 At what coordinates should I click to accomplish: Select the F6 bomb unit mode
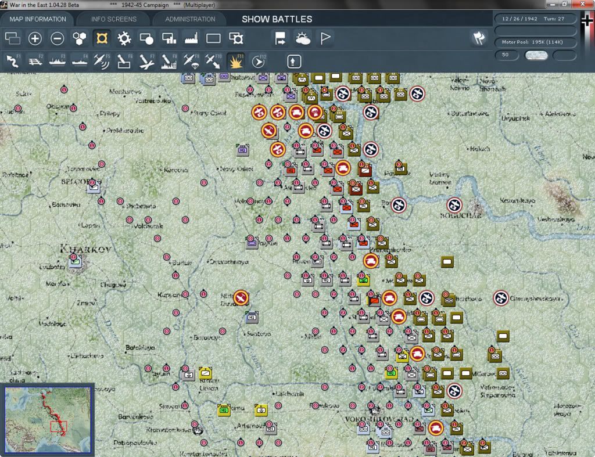tap(124, 62)
